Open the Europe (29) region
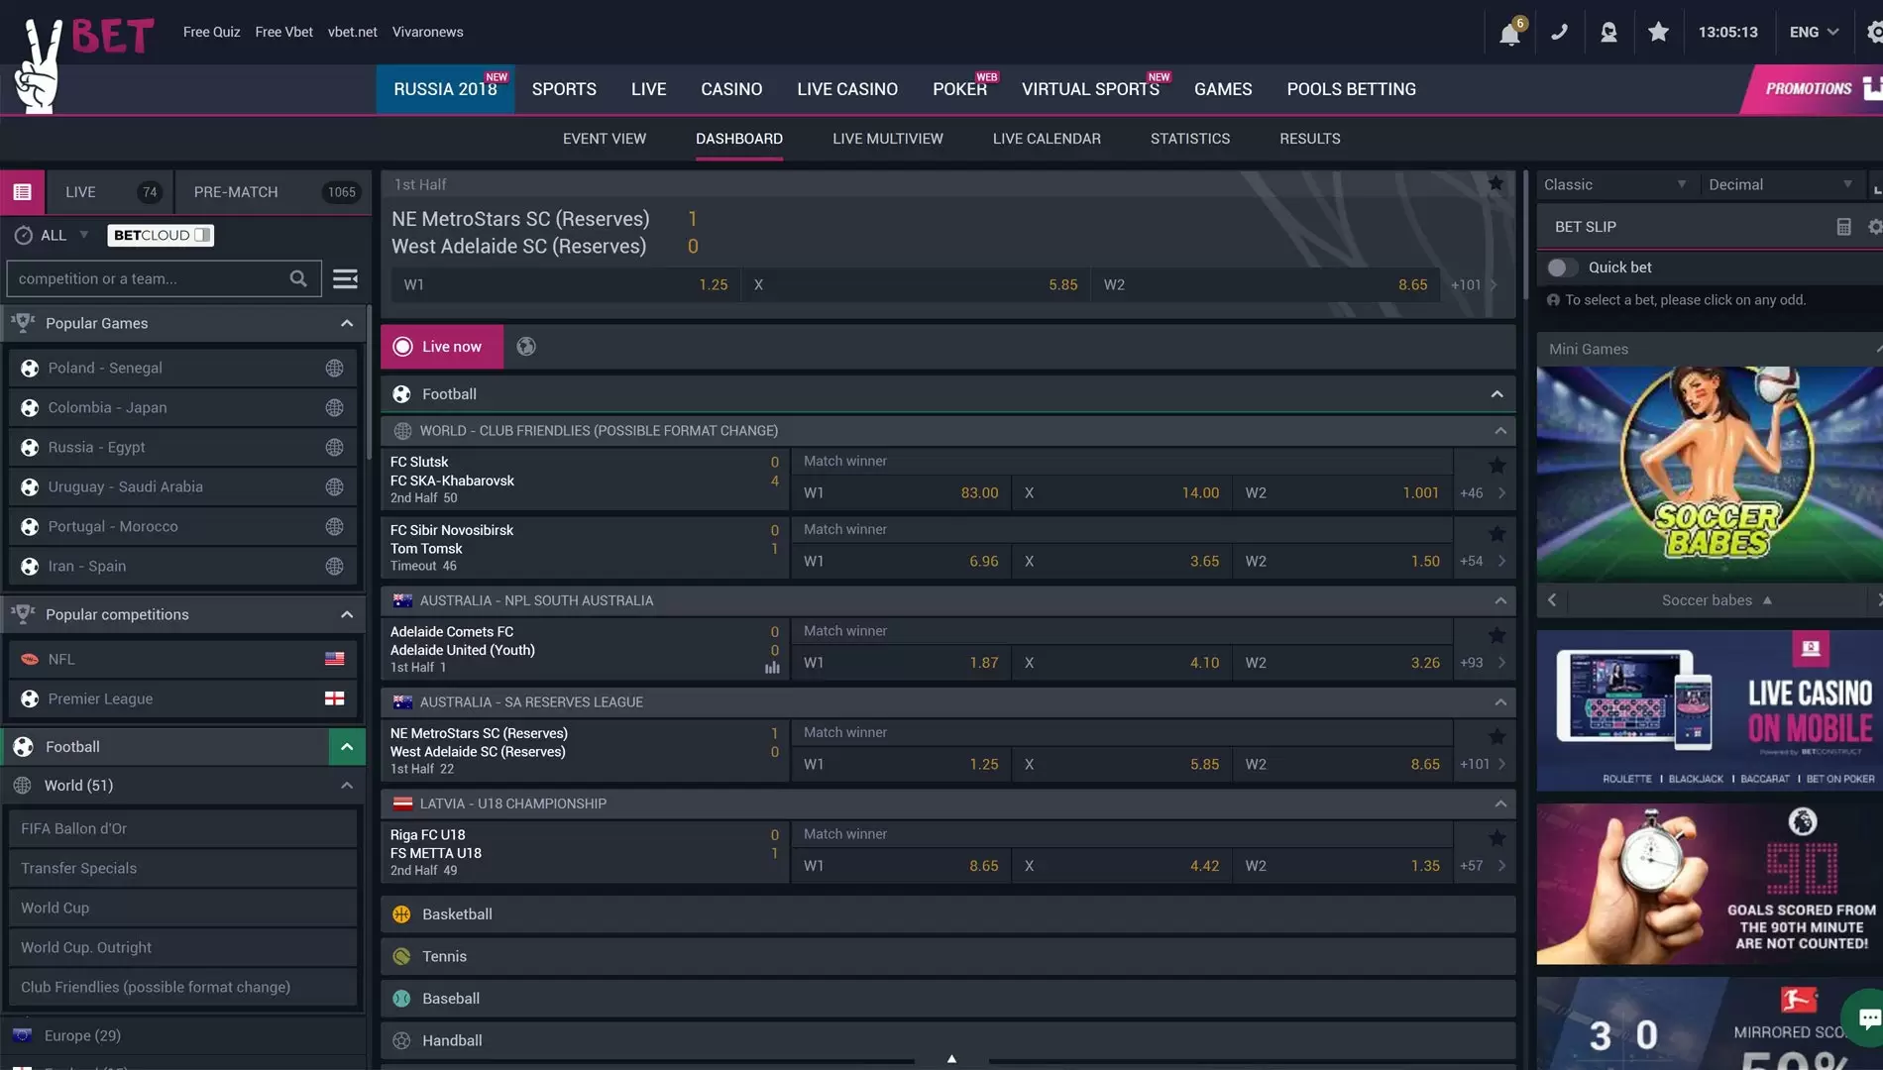Viewport: 1883px width, 1070px height. (x=182, y=1035)
